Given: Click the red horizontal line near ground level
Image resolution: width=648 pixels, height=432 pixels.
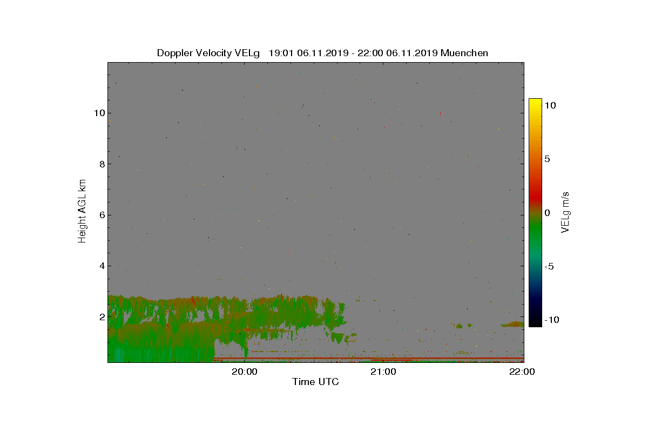Looking at the screenshot, I should coord(368,358).
